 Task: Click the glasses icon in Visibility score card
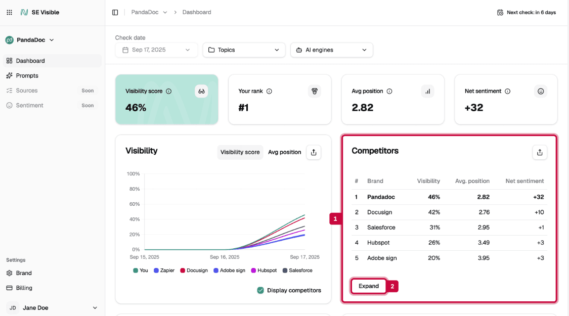click(x=201, y=91)
